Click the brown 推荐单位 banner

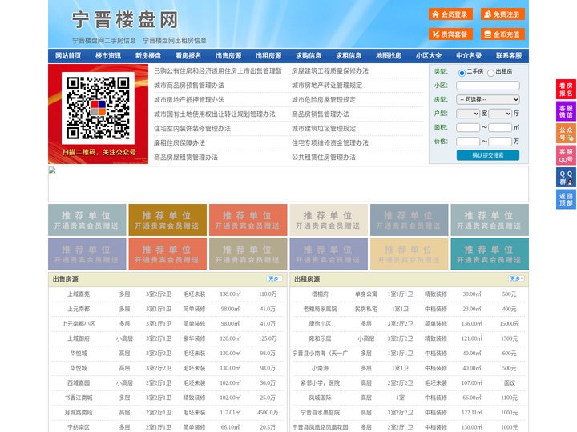pyautogui.click(x=167, y=220)
